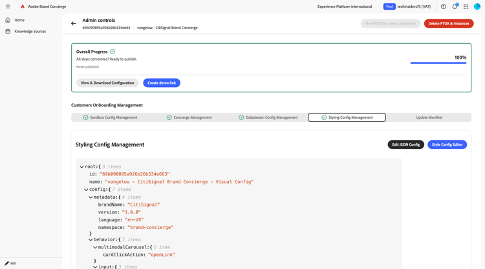This screenshot has height=269, width=485.
Task: Open Knowledge Sources in the sidebar
Action: [30, 31]
